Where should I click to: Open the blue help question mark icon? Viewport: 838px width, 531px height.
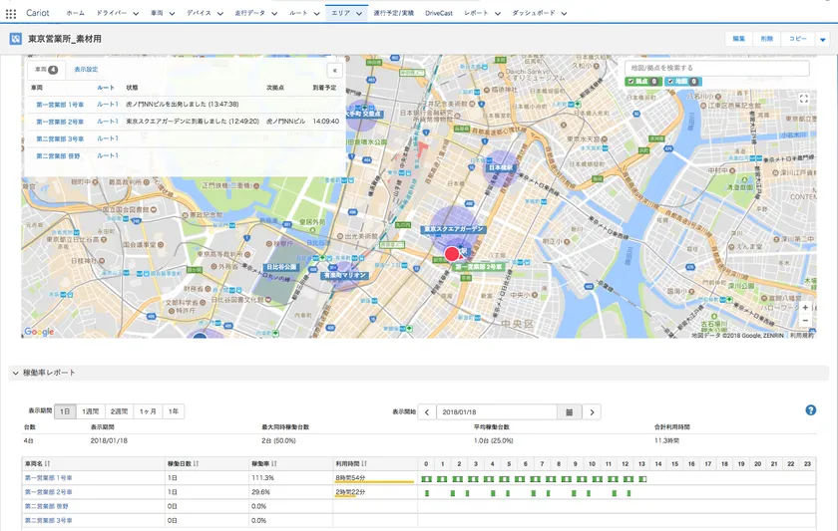pos(811,410)
